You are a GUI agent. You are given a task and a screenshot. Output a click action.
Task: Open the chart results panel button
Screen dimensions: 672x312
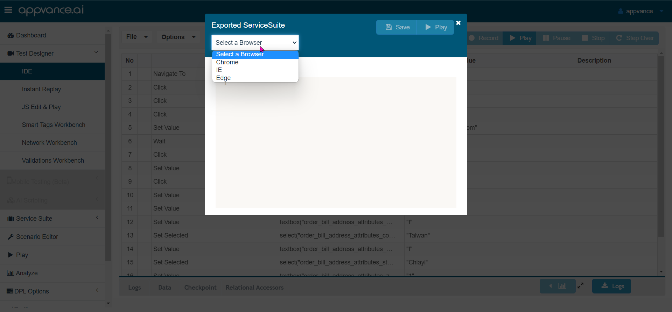pos(558,286)
